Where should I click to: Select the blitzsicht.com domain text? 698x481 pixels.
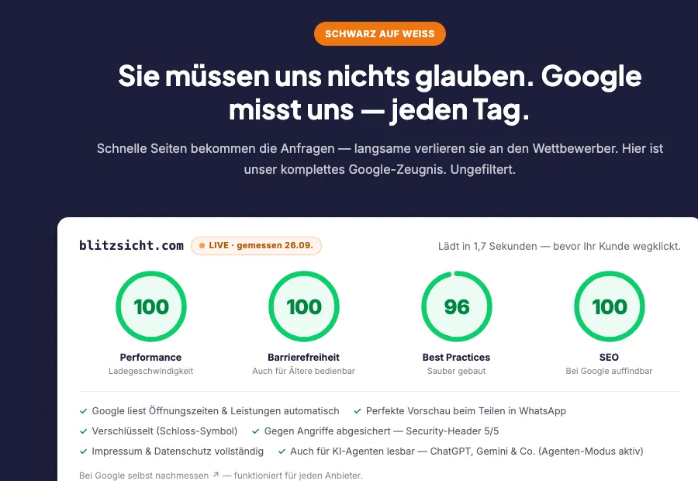(x=131, y=245)
